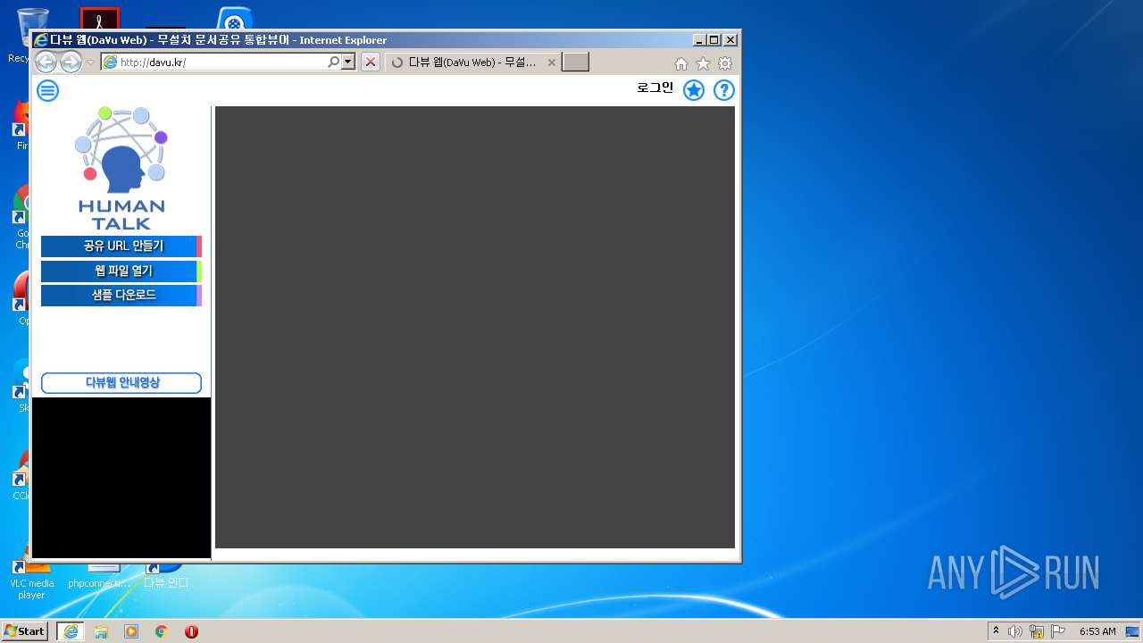This screenshot has height=643, width=1143.
Task: Click the 샘플 다운로드 button
Action: click(x=121, y=296)
